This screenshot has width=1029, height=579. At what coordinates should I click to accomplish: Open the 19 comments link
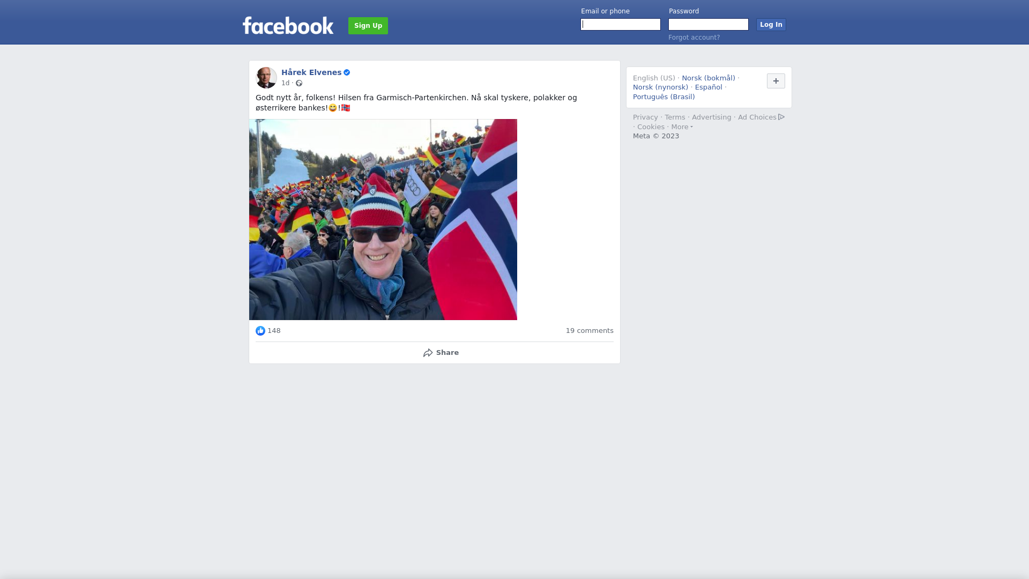pyautogui.click(x=590, y=331)
